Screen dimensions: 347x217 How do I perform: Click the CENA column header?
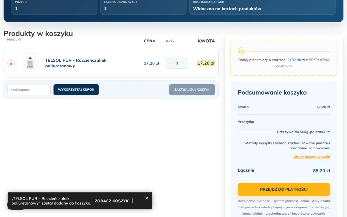pos(149,41)
